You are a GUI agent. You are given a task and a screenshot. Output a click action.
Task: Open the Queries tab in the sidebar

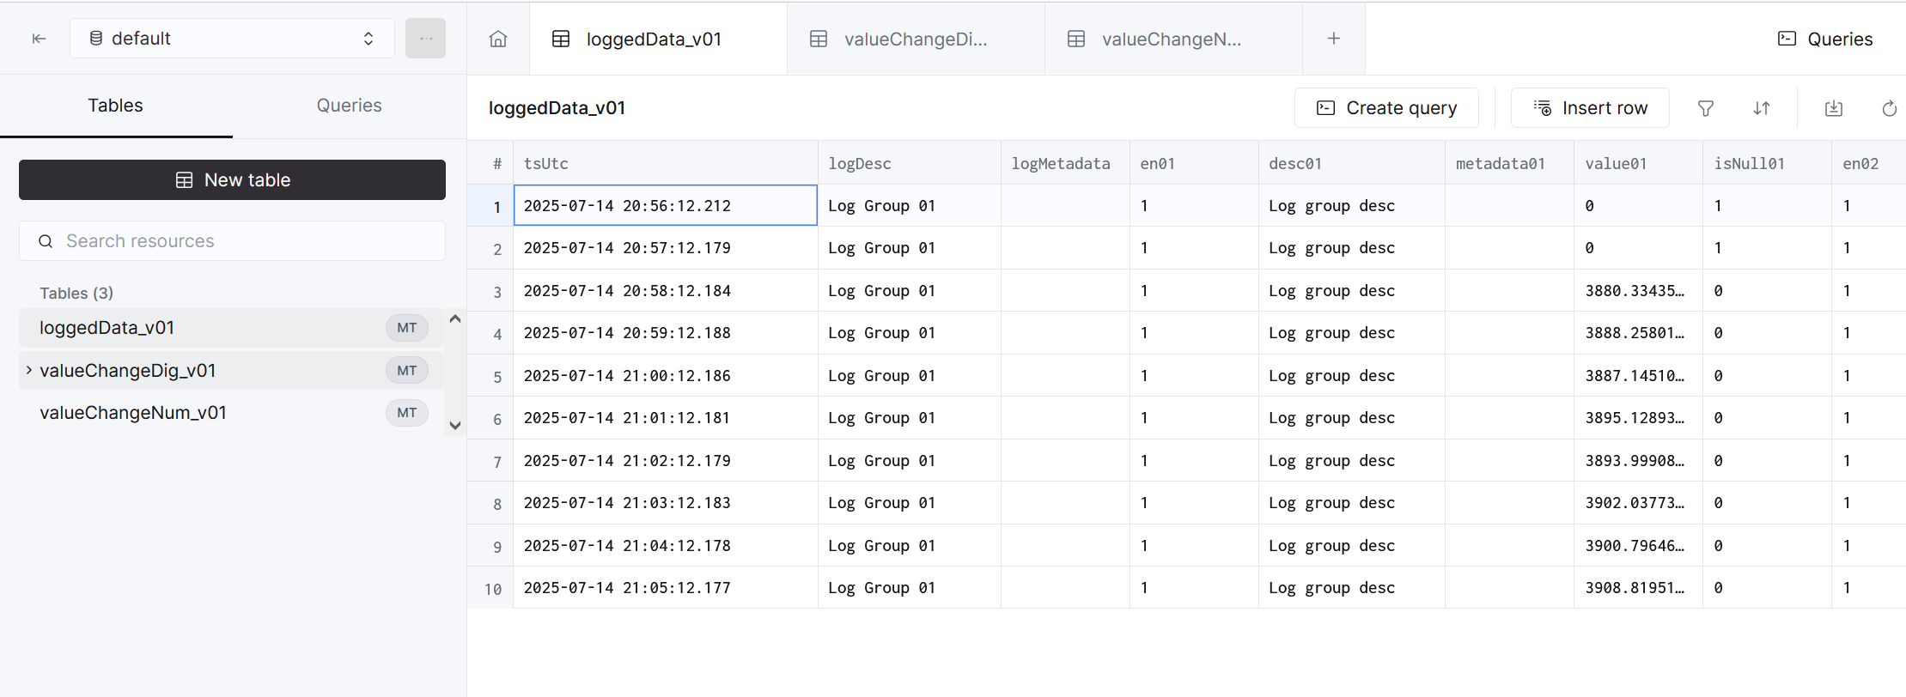click(349, 106)
